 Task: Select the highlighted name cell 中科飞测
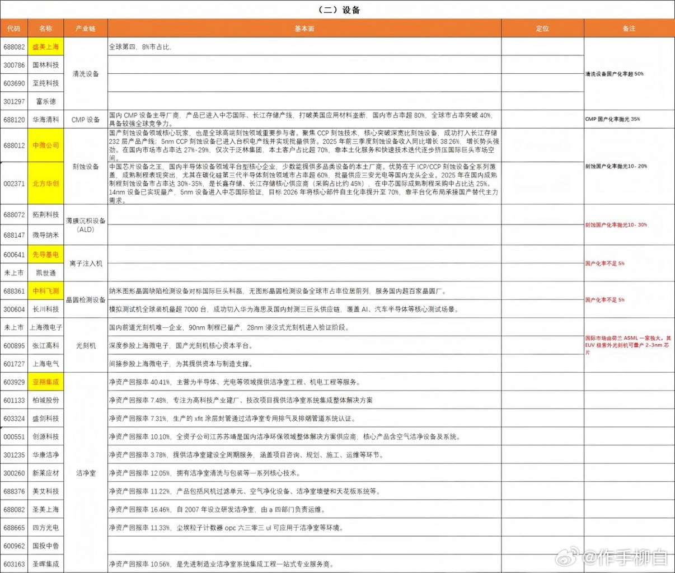point(46,291)
